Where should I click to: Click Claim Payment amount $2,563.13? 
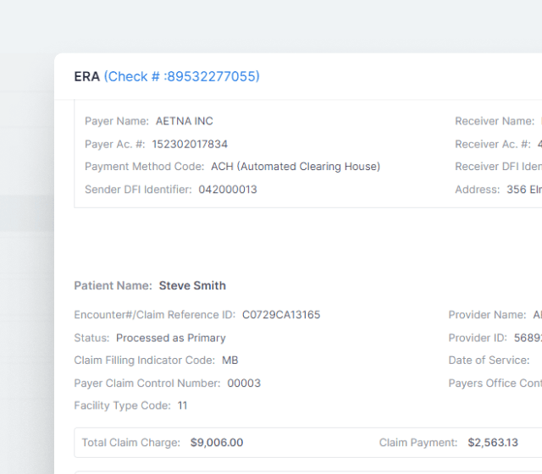coord(493,443)
